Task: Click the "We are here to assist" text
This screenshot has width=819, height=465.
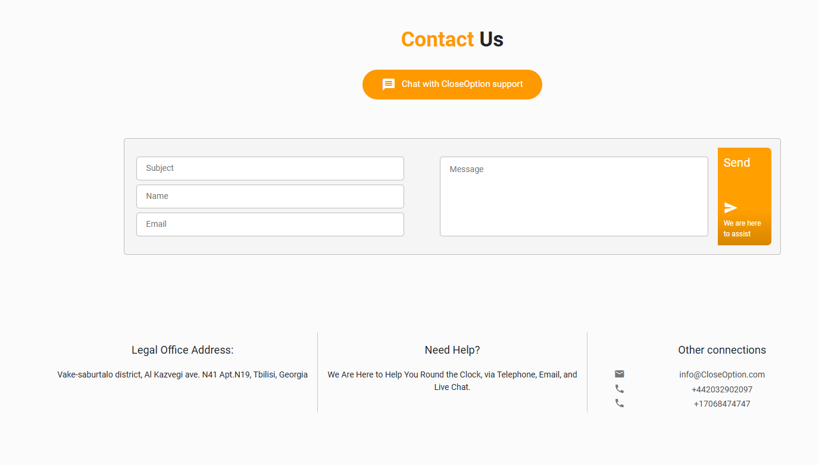Action: (742, 229)
